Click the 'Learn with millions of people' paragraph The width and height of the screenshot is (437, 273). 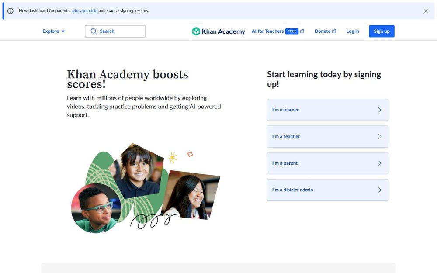coord(144,107)
